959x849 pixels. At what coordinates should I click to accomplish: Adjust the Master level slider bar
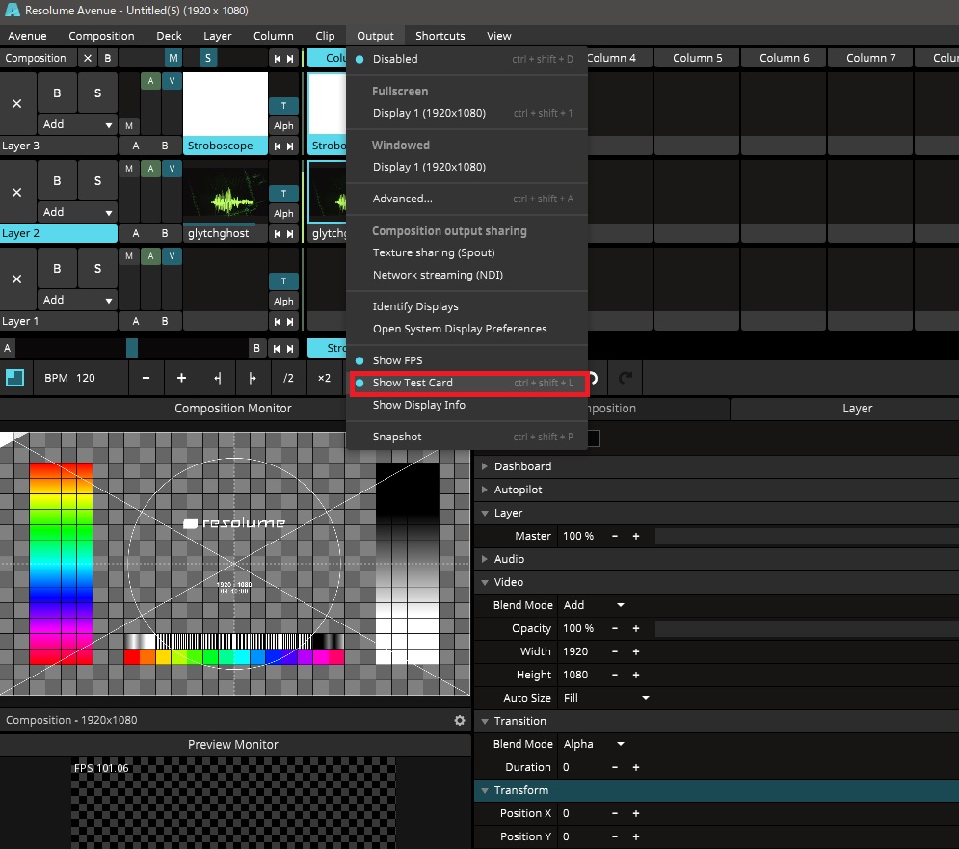click(807, 537)
